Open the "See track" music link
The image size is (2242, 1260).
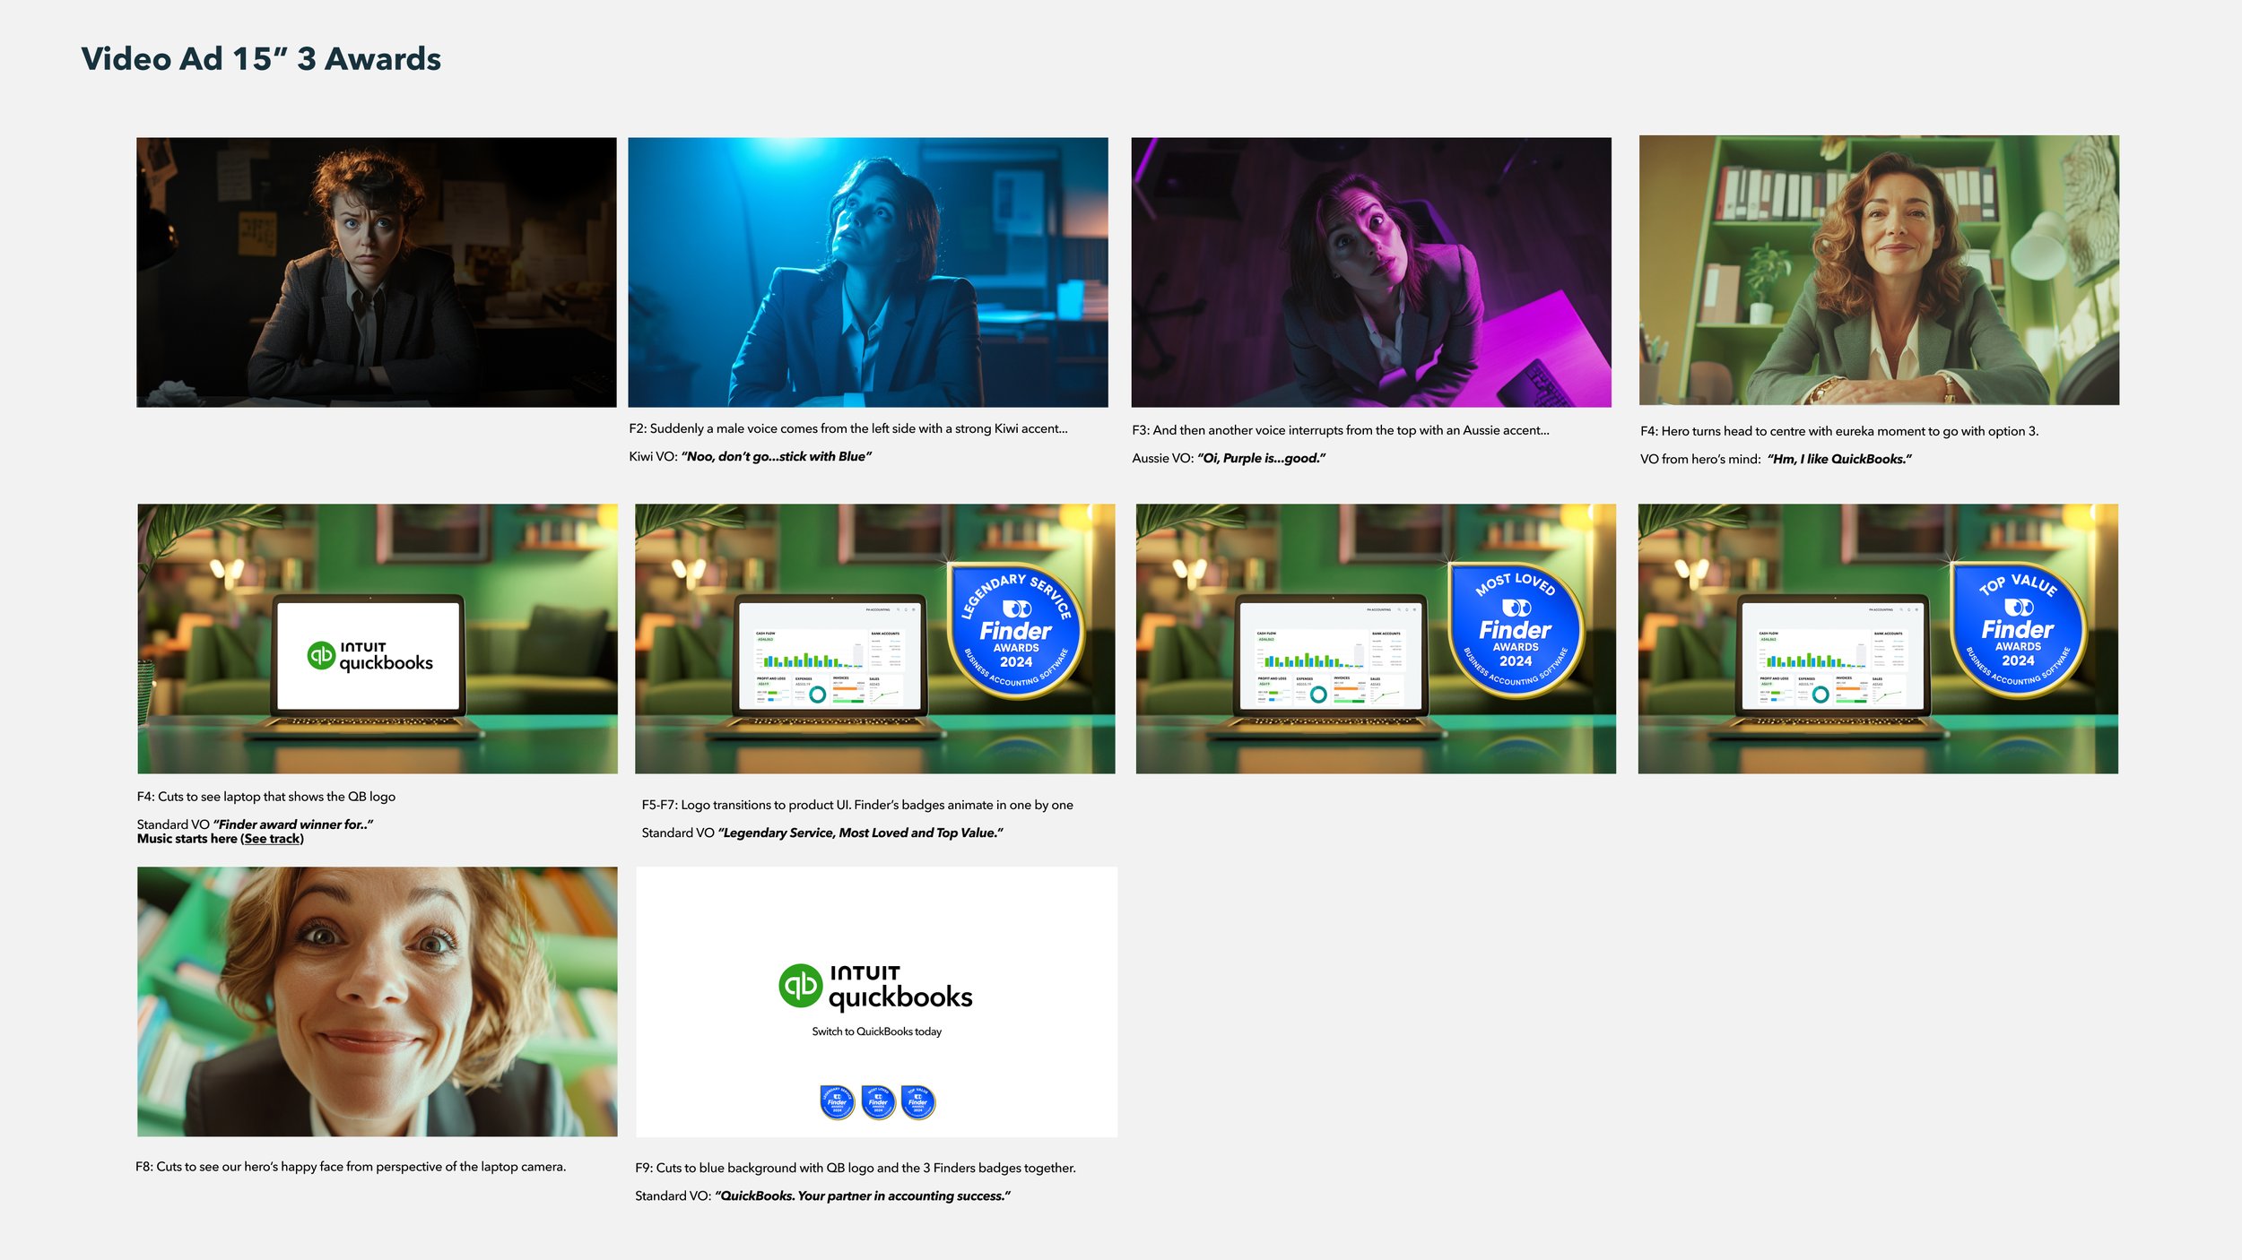click(x=273, y=839)
